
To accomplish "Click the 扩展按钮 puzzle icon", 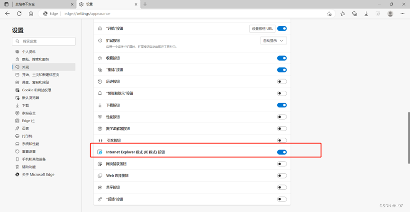I will point(100,41).
